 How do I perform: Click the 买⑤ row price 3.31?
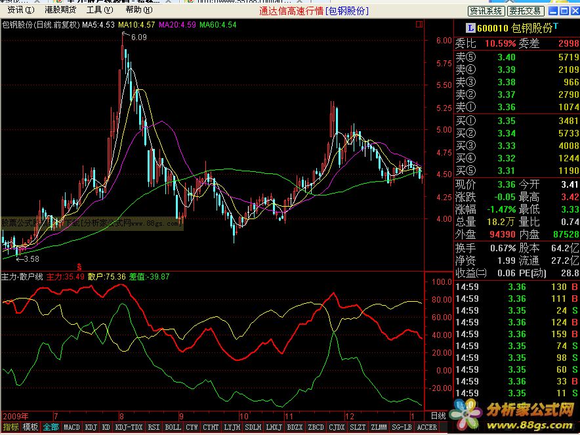click(x=507, y=171)
